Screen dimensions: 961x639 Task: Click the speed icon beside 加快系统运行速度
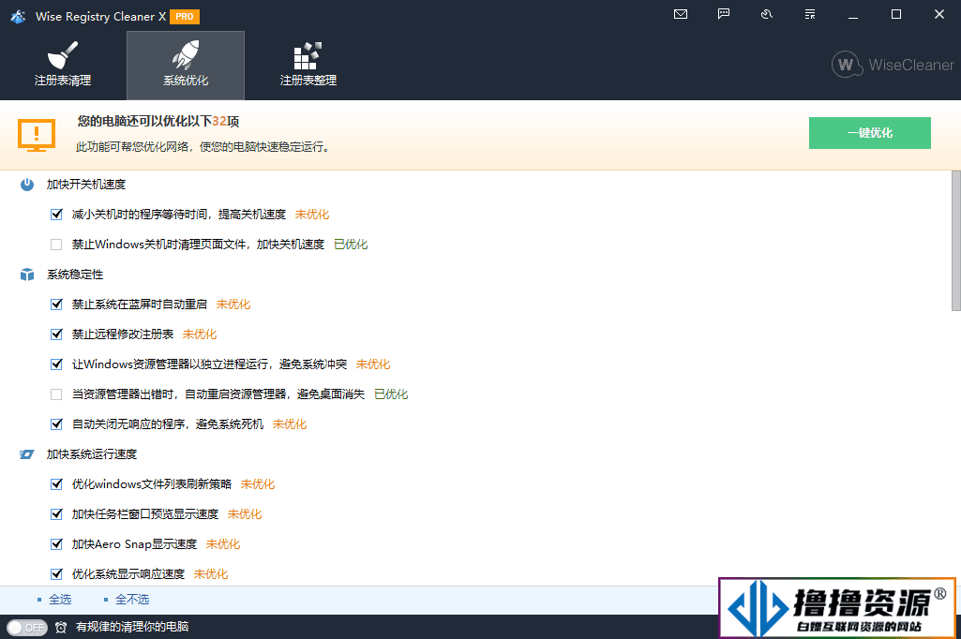coord(27,454)
